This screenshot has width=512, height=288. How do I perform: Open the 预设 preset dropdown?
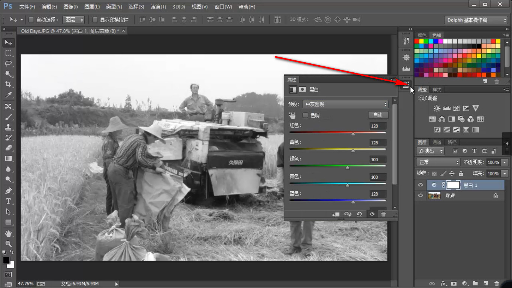(345, 104)
